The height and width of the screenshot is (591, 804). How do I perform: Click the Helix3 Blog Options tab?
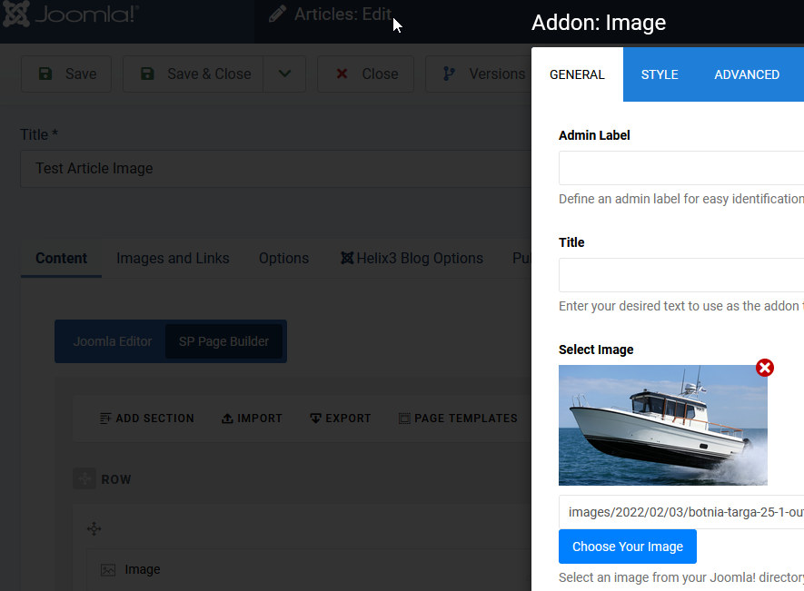pos(411,258)
